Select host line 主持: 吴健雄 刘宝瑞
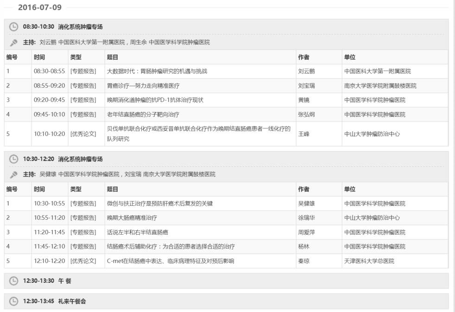This screenshot has height=312, width=455. click(119, 174)
